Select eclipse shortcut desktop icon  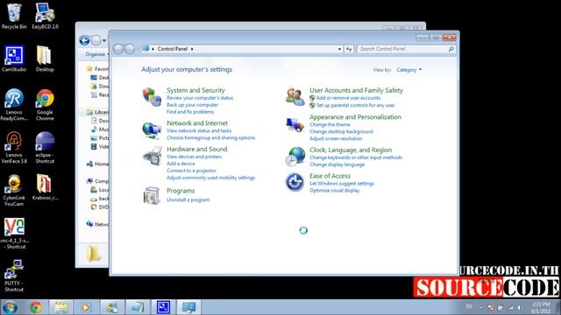coord(45,148)
